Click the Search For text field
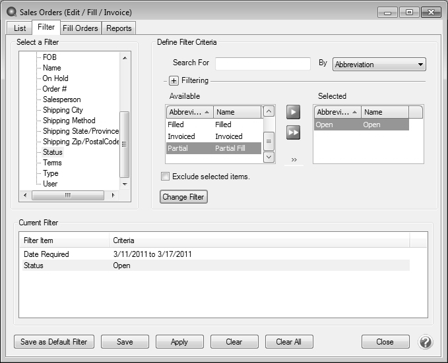448x363 pixels. [x=263, y=63]
